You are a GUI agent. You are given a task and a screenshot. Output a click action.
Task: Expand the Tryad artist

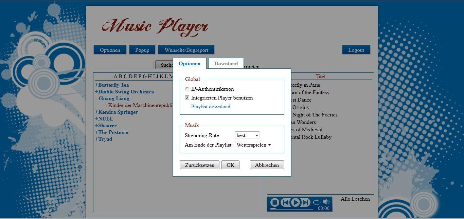coord(104,139)
